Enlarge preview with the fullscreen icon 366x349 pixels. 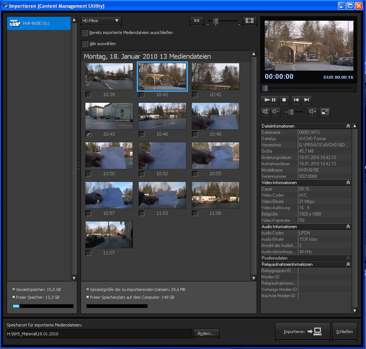point(325,112)
